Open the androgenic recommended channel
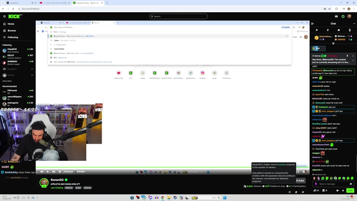 [x=18, y=104]
